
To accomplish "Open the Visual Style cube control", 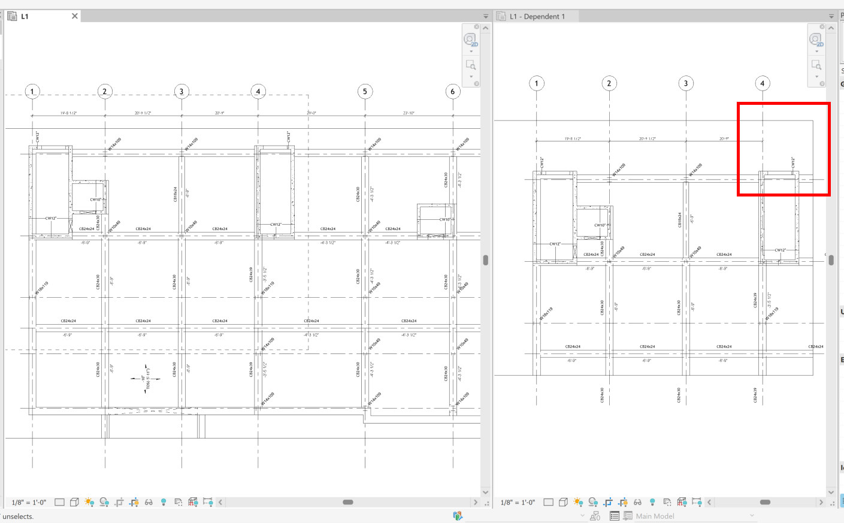I will pos(74,503).
